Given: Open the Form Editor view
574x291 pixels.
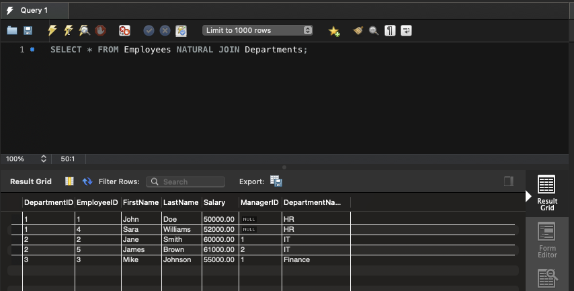Looking at the screenshot, I should click(x=547, y=240).
